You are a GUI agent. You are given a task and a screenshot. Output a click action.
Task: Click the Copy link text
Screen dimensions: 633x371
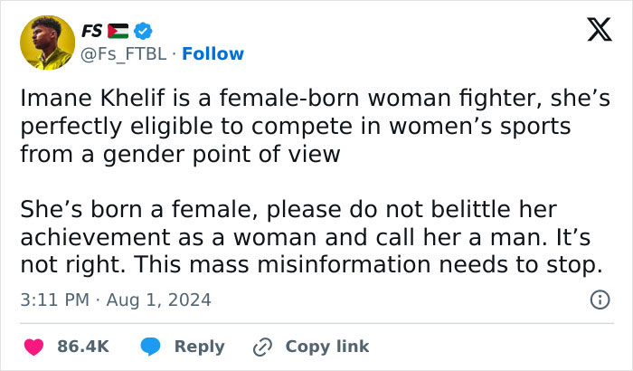pos(326,347)
